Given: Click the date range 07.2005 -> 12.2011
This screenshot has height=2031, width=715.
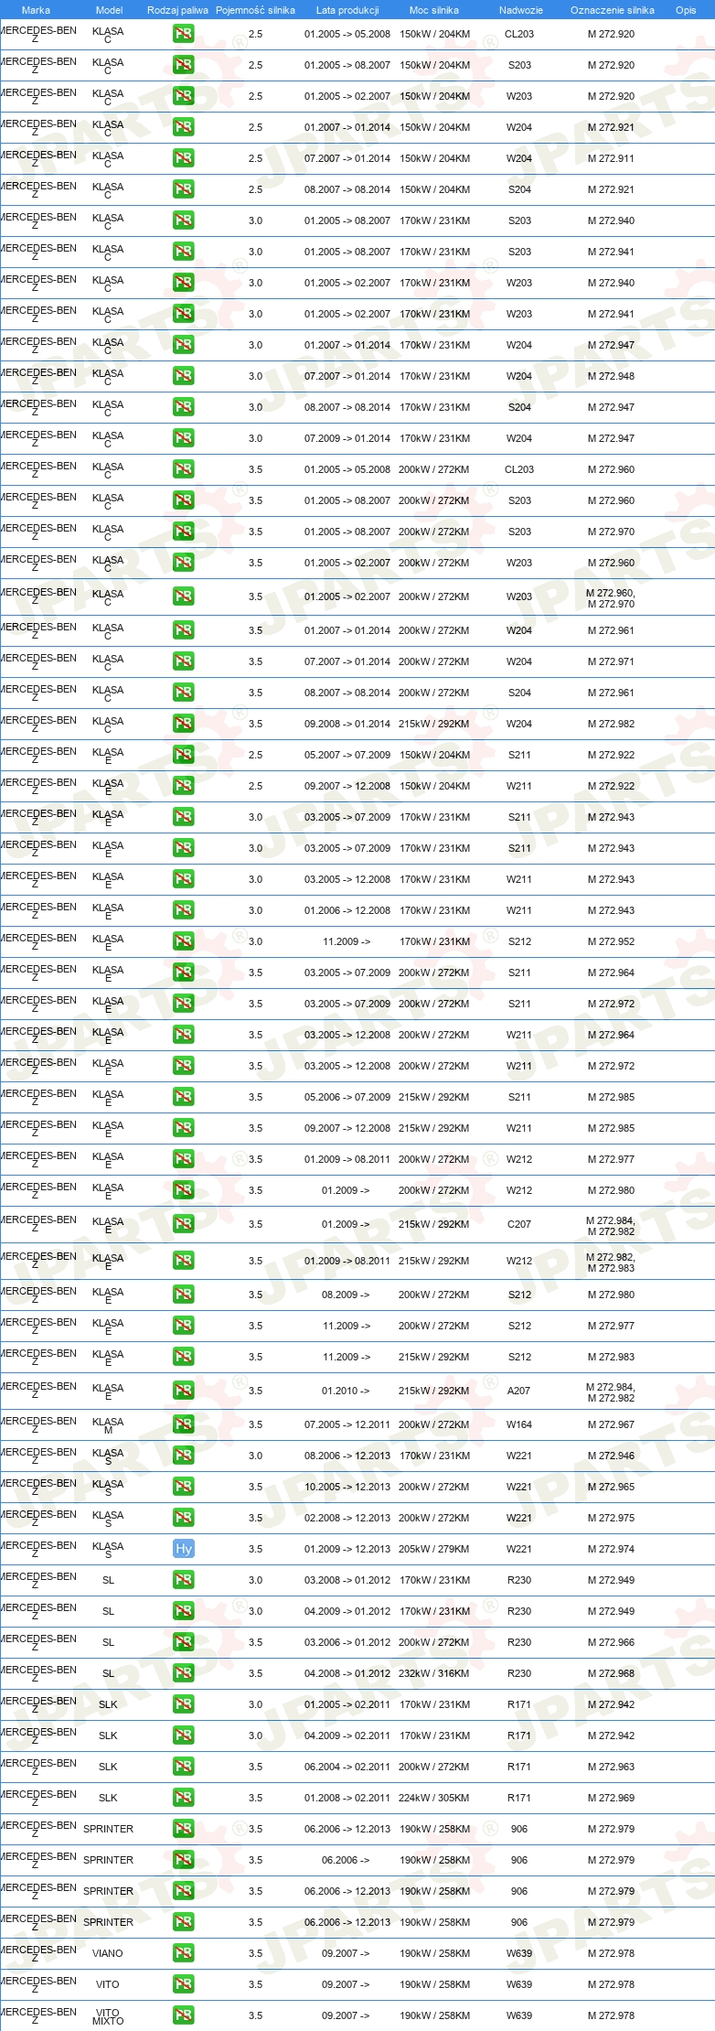Looking at the screenshot, I should tap(347, 1424).
